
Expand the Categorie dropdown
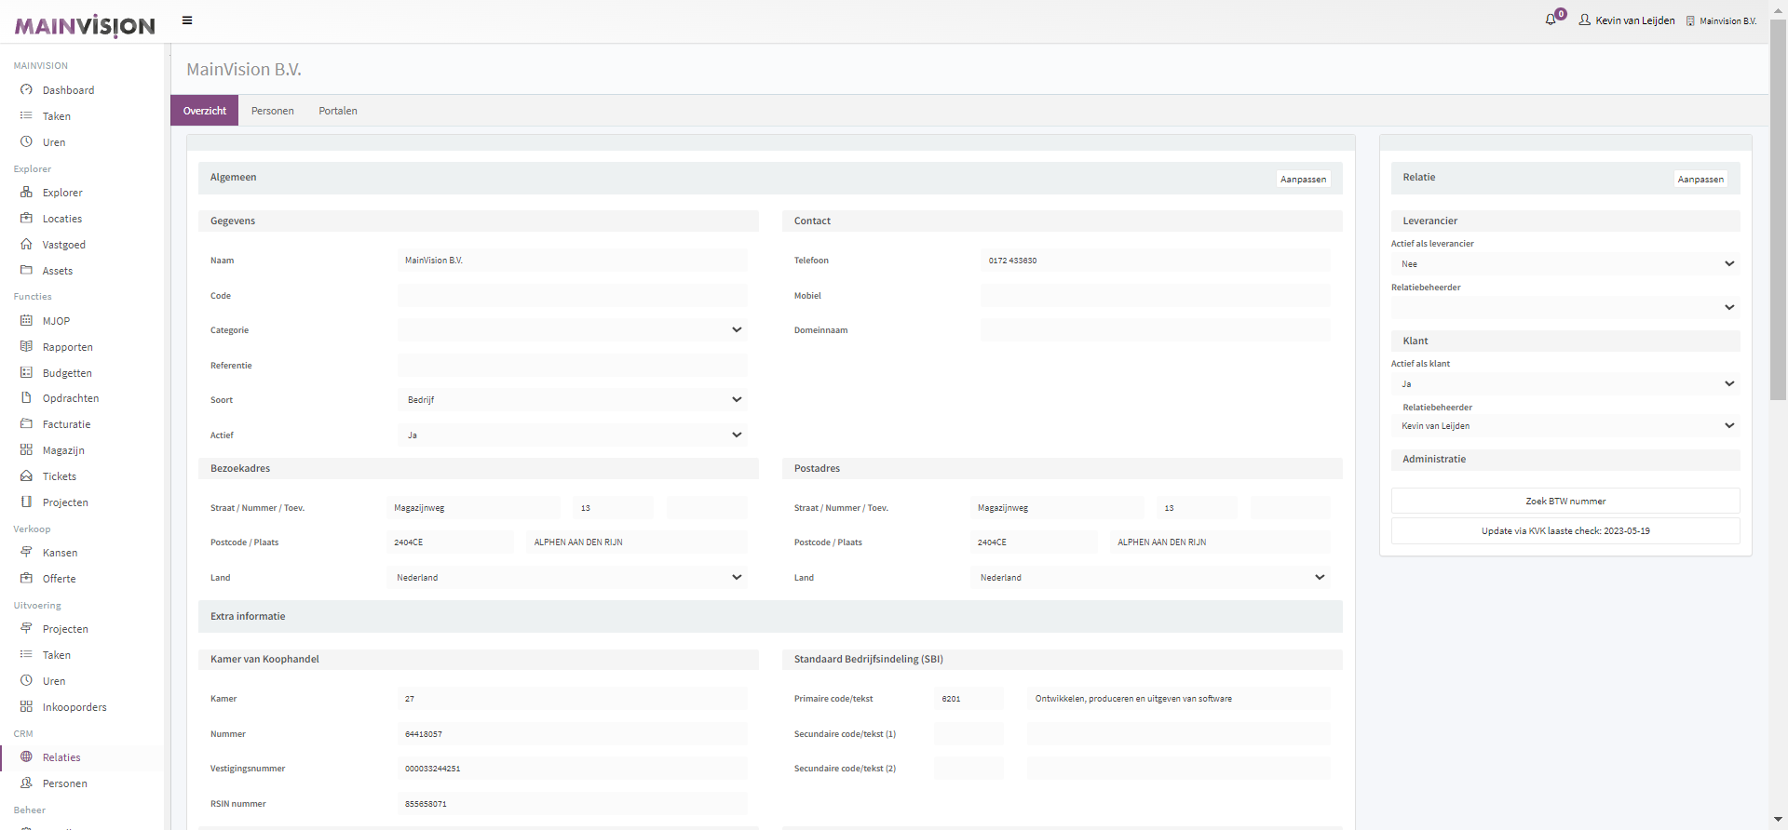(572, 330)
